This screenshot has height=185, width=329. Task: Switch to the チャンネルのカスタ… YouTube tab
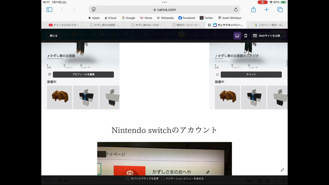[x=62, y=25]
